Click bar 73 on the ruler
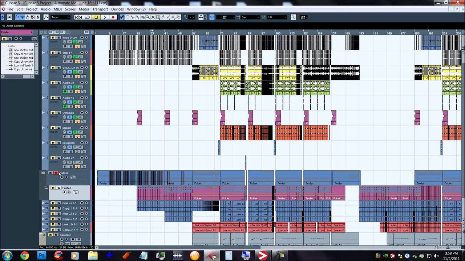This screenshot has height=261, width=465. tap(221, 33)
